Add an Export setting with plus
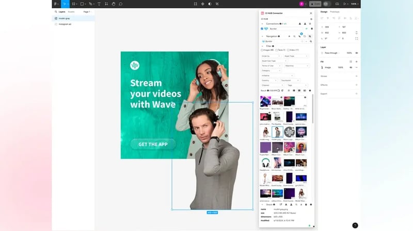Viewport: 413px width, 231px height. coord(357,94)
